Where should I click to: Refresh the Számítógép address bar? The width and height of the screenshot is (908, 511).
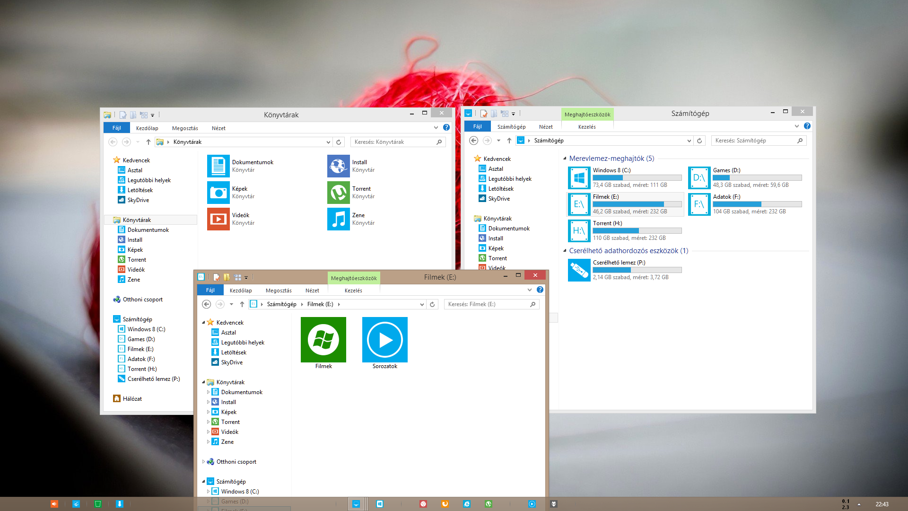[x=699, y=141]
